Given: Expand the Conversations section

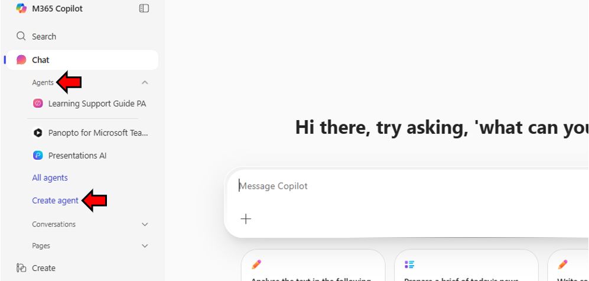Looking at the screenshot, I should (x=145, y=224).
